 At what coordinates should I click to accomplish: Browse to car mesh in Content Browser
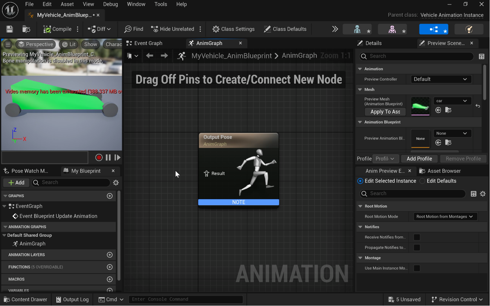point(448,110)
